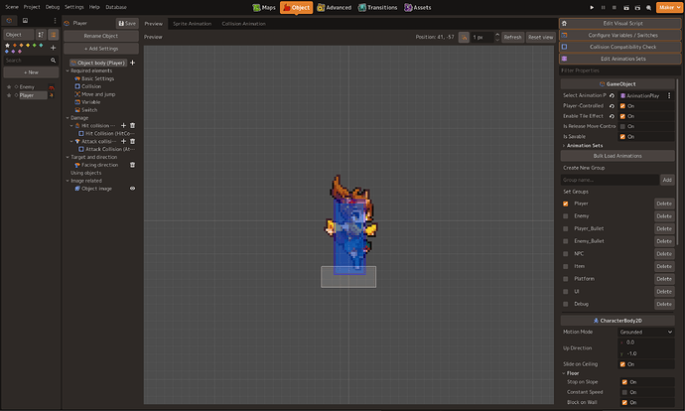
Task: Collapse the Floor section
Action: [564, 373]
